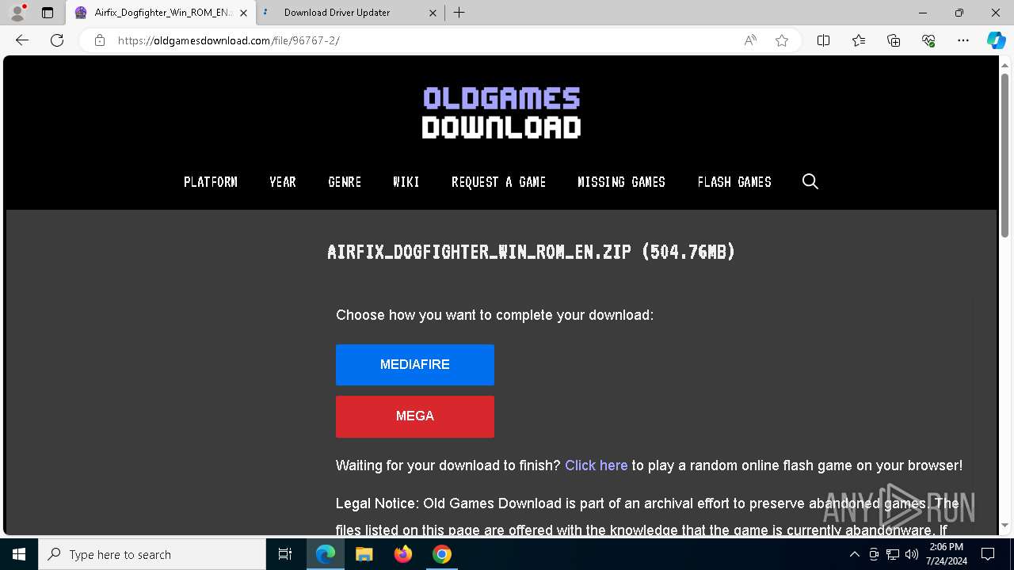
Task: Follow the 'Click here' flash game link
Action: (596, 465)
